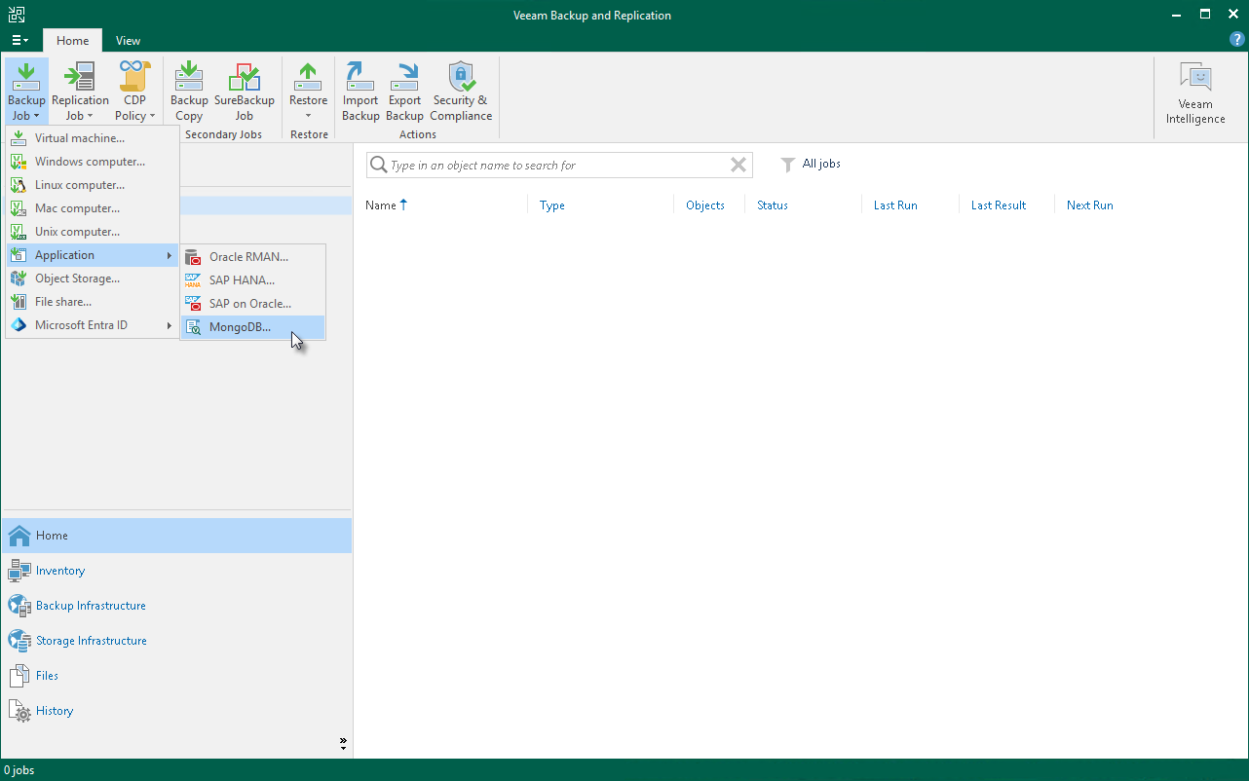Open the Files navigation view
This screenshot has width=1249, height=781.
[x=176, y=676]
